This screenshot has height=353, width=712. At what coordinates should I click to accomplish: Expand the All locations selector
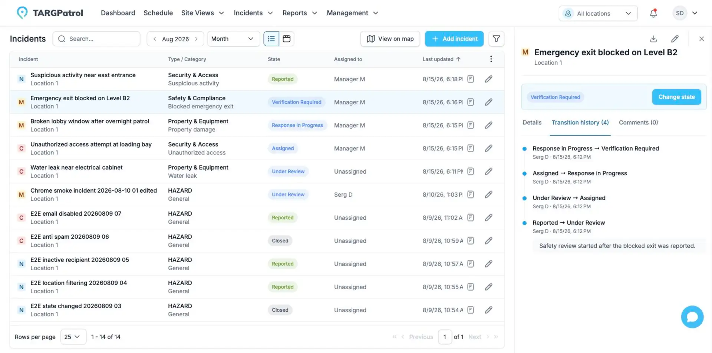tap(598, 13)
